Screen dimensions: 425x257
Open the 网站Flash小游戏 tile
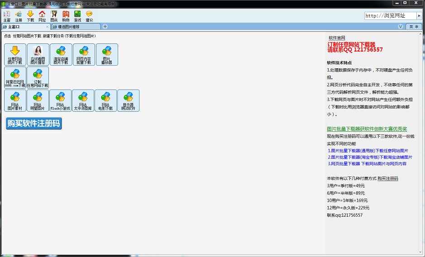pyautogui.click(x=61, y=100)
